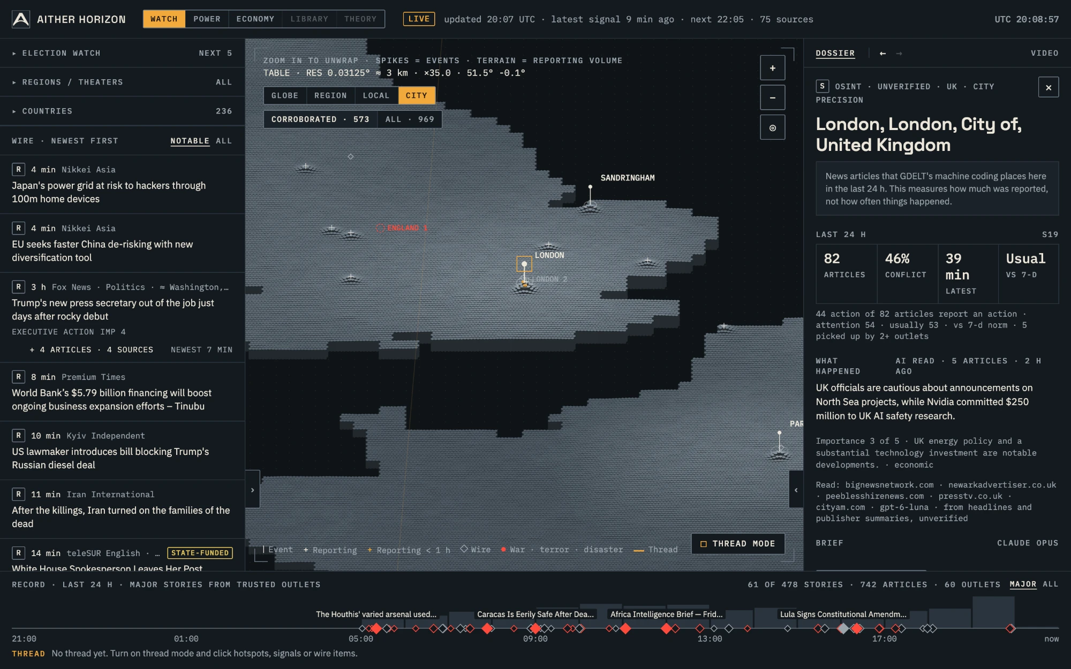This screenshot has height=669, width=1071.
Task: Go forward in dossier history arrow
Action: click(899, 54)
